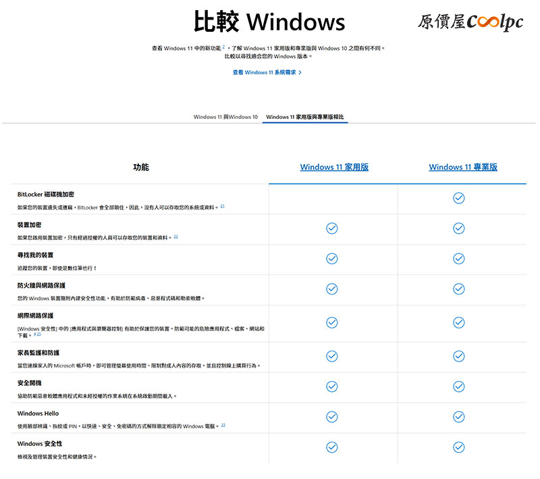Select the Windows 11 家用版與專業版相比 tab
The image size is (540, 479).
coord(305,117)
